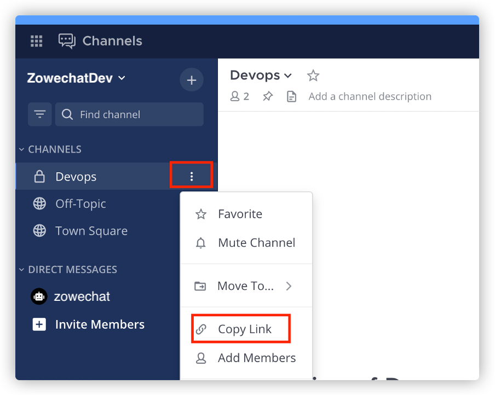Focus the Find channel search field
The width and height of the screenshot is (495, 396).
pos(137,114)
